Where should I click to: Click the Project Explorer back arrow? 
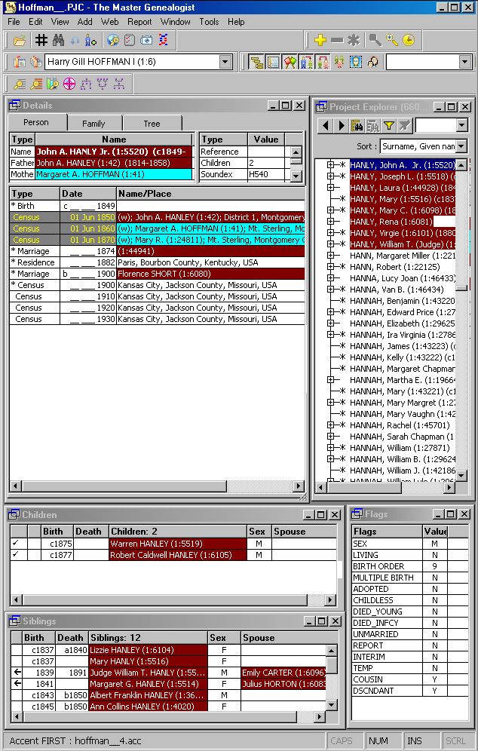[326, 125]
